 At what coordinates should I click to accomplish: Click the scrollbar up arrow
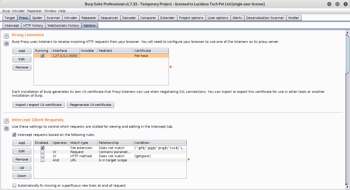point(347,32)
